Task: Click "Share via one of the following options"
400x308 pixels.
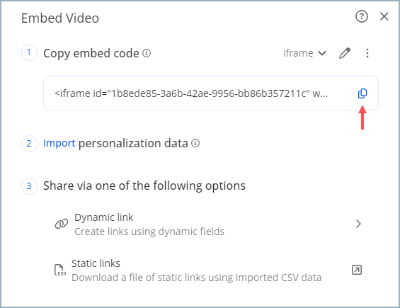Action: coord(144,186)
